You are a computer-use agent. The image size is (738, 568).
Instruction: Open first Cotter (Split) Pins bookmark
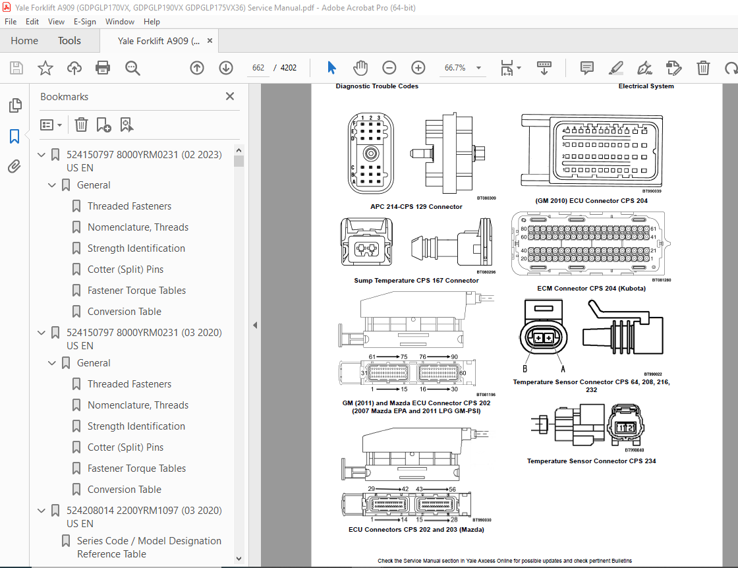click(125, 270)
